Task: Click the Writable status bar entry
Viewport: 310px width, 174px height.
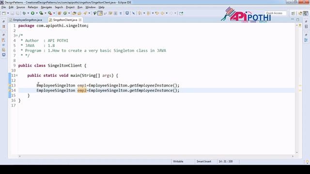Action: tap(178, 161)
